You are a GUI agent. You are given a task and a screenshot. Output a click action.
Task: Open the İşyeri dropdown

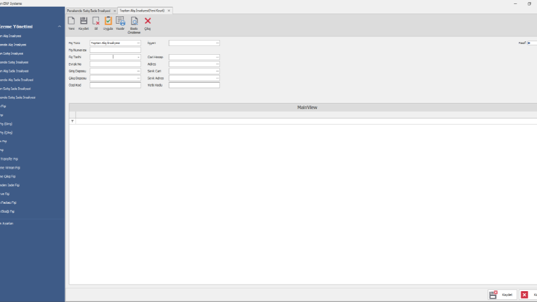(x=217, y=43)
